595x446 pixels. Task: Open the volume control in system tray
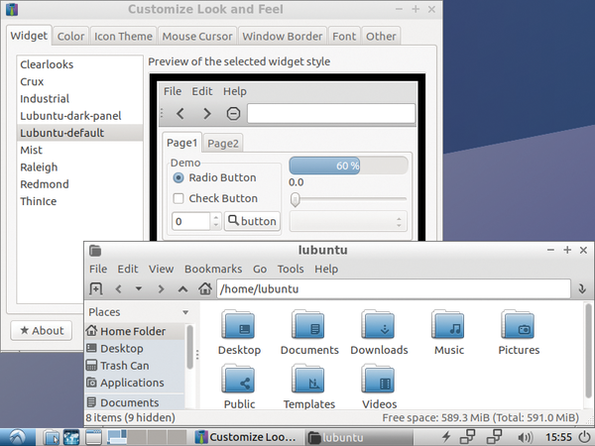click(526, 437)
